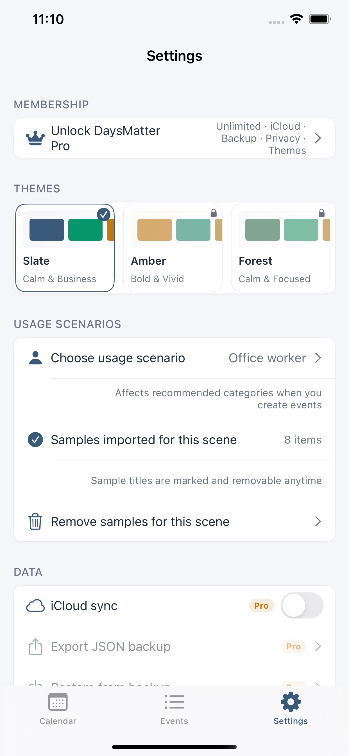
Task: Open the Settings tab
Action: [x=291, y=709]
